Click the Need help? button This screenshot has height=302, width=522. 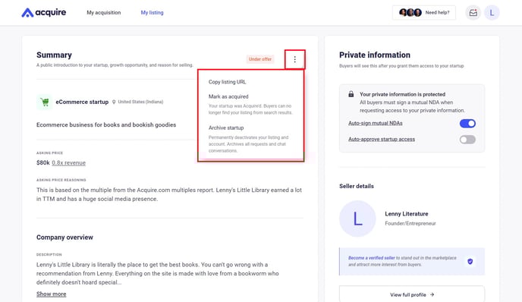pyautogui.click(x=424, y=13)
